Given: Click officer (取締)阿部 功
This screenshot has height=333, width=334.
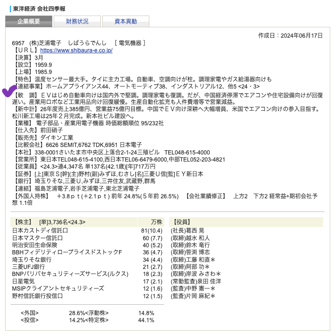Looking at the screenshot, I should 190,267.
